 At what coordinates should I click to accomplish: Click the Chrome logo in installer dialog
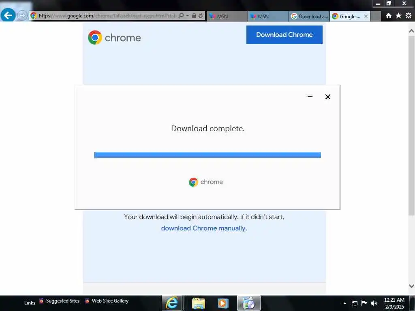(206, 182)
